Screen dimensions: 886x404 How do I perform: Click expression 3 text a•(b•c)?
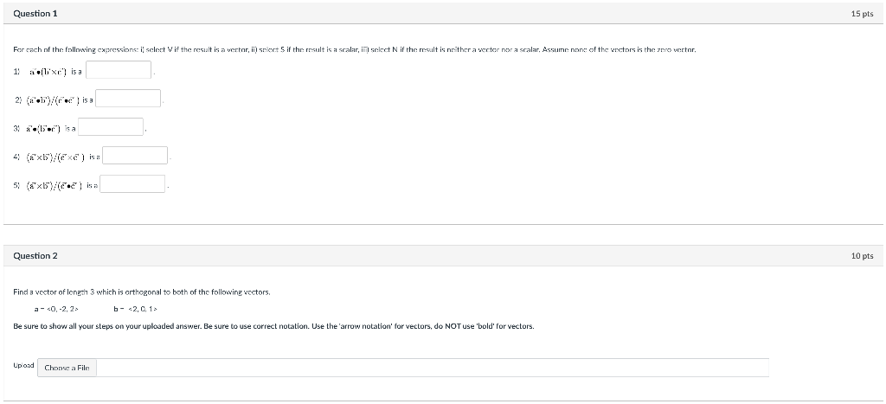coord(43,129)
